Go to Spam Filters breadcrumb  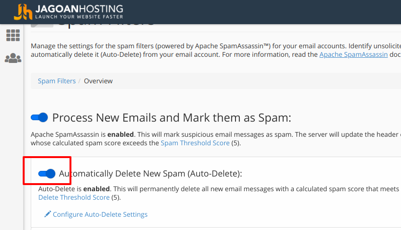(57, 81)
